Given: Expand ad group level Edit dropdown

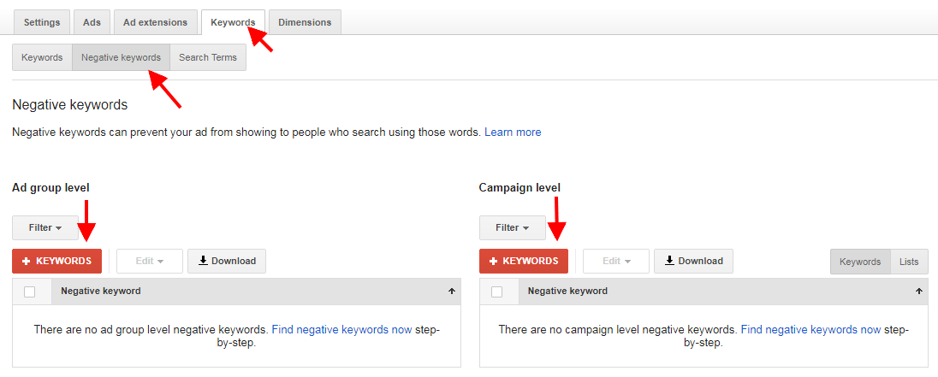Looking at the screenshot, I should [x=150, y=262].
